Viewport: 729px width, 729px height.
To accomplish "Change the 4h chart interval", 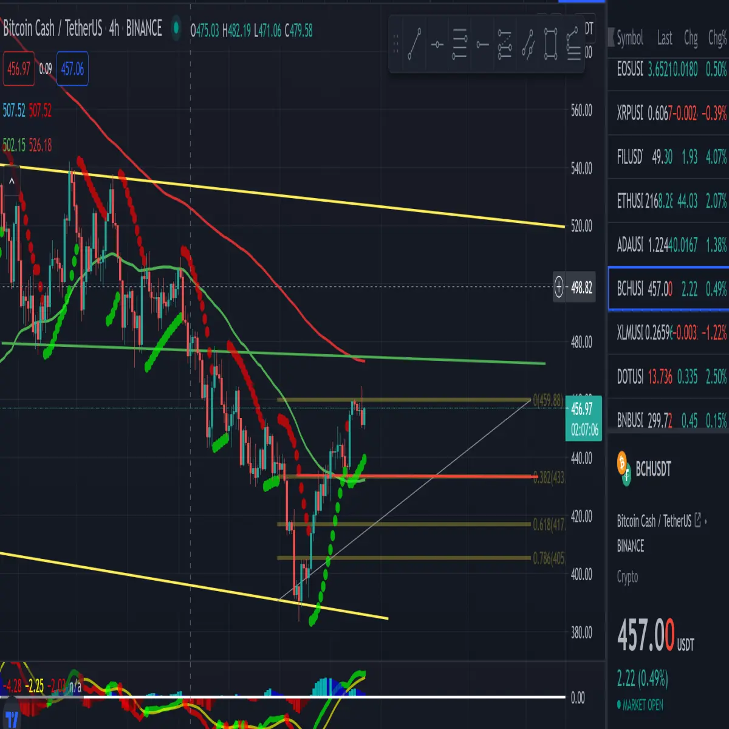I will coord(114,28).
